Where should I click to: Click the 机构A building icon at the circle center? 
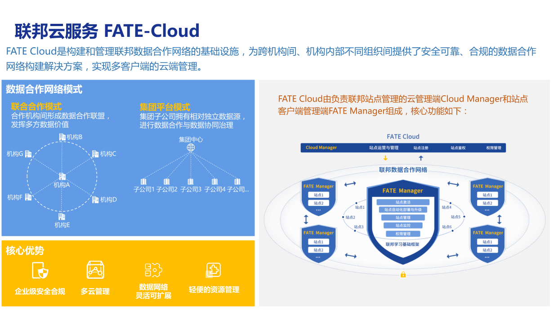click(x=62, y=177)
